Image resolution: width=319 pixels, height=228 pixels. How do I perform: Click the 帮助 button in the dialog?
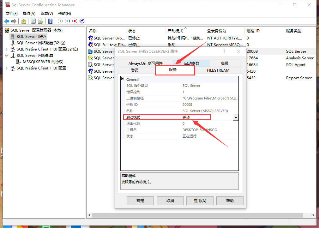pyautogui.click(x=230, y=201)
